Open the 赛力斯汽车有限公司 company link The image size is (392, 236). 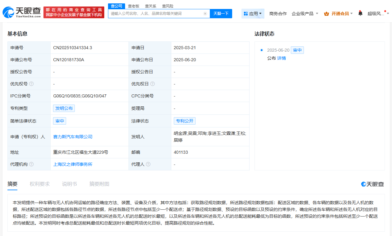coord(73,137)
